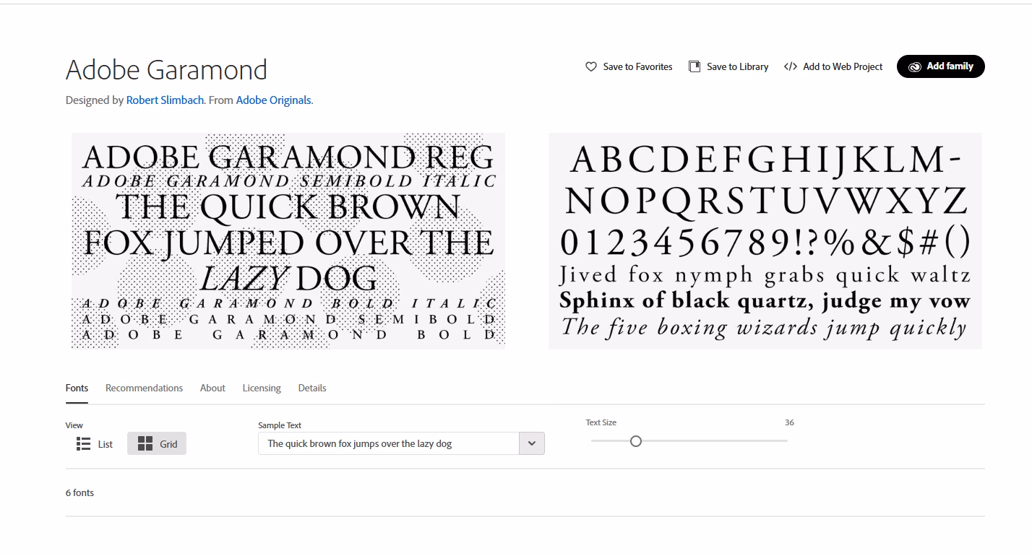Click the Adobe Garamond page title
Viewport: 1032px width, 556px height.
coord(166,70)
